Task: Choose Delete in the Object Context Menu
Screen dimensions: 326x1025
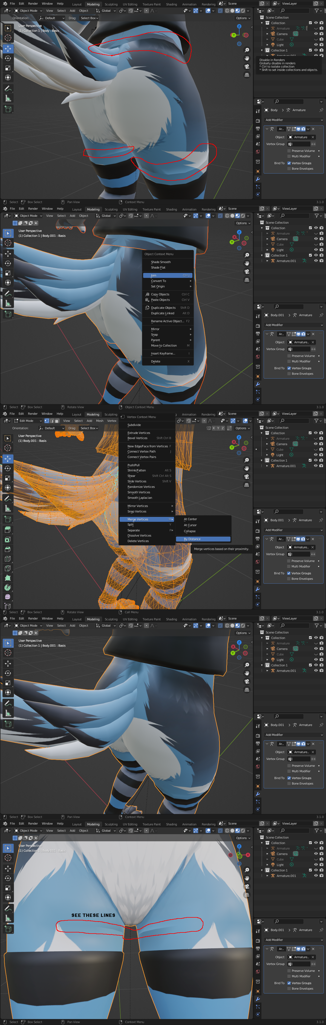Action: tap(168, 361)
